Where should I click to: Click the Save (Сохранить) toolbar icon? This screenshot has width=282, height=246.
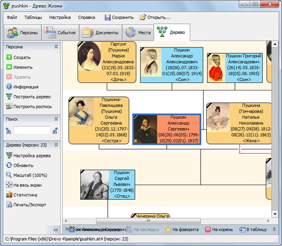(108, 17)
